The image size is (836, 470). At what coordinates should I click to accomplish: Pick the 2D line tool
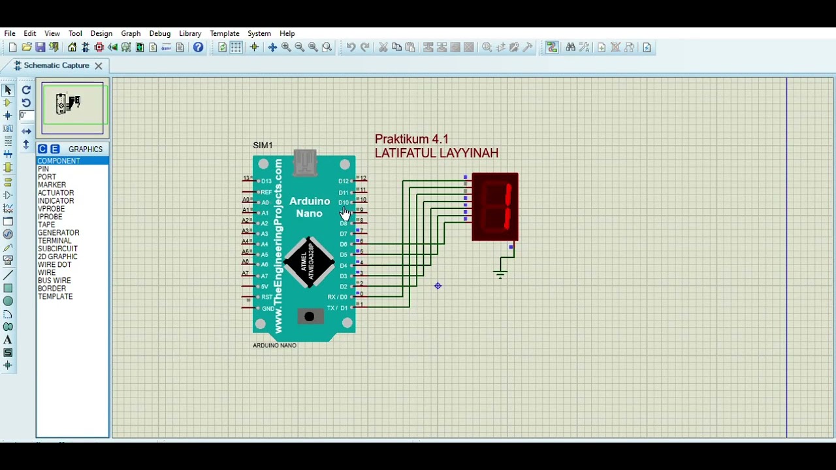(8, 275)
